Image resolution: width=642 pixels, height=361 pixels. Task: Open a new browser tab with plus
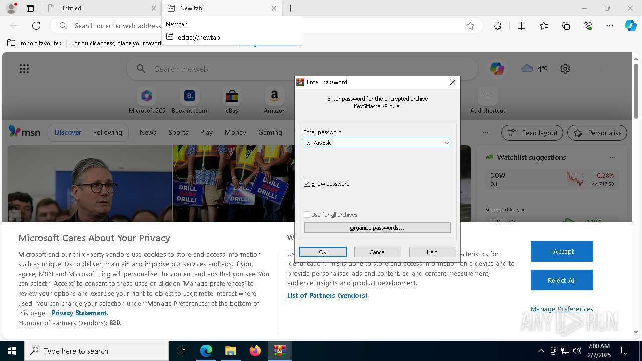291,8
